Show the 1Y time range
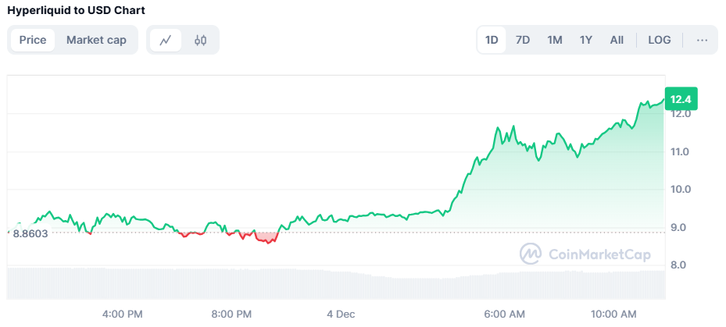The image size is (726, 327). (x=585, y=41)
